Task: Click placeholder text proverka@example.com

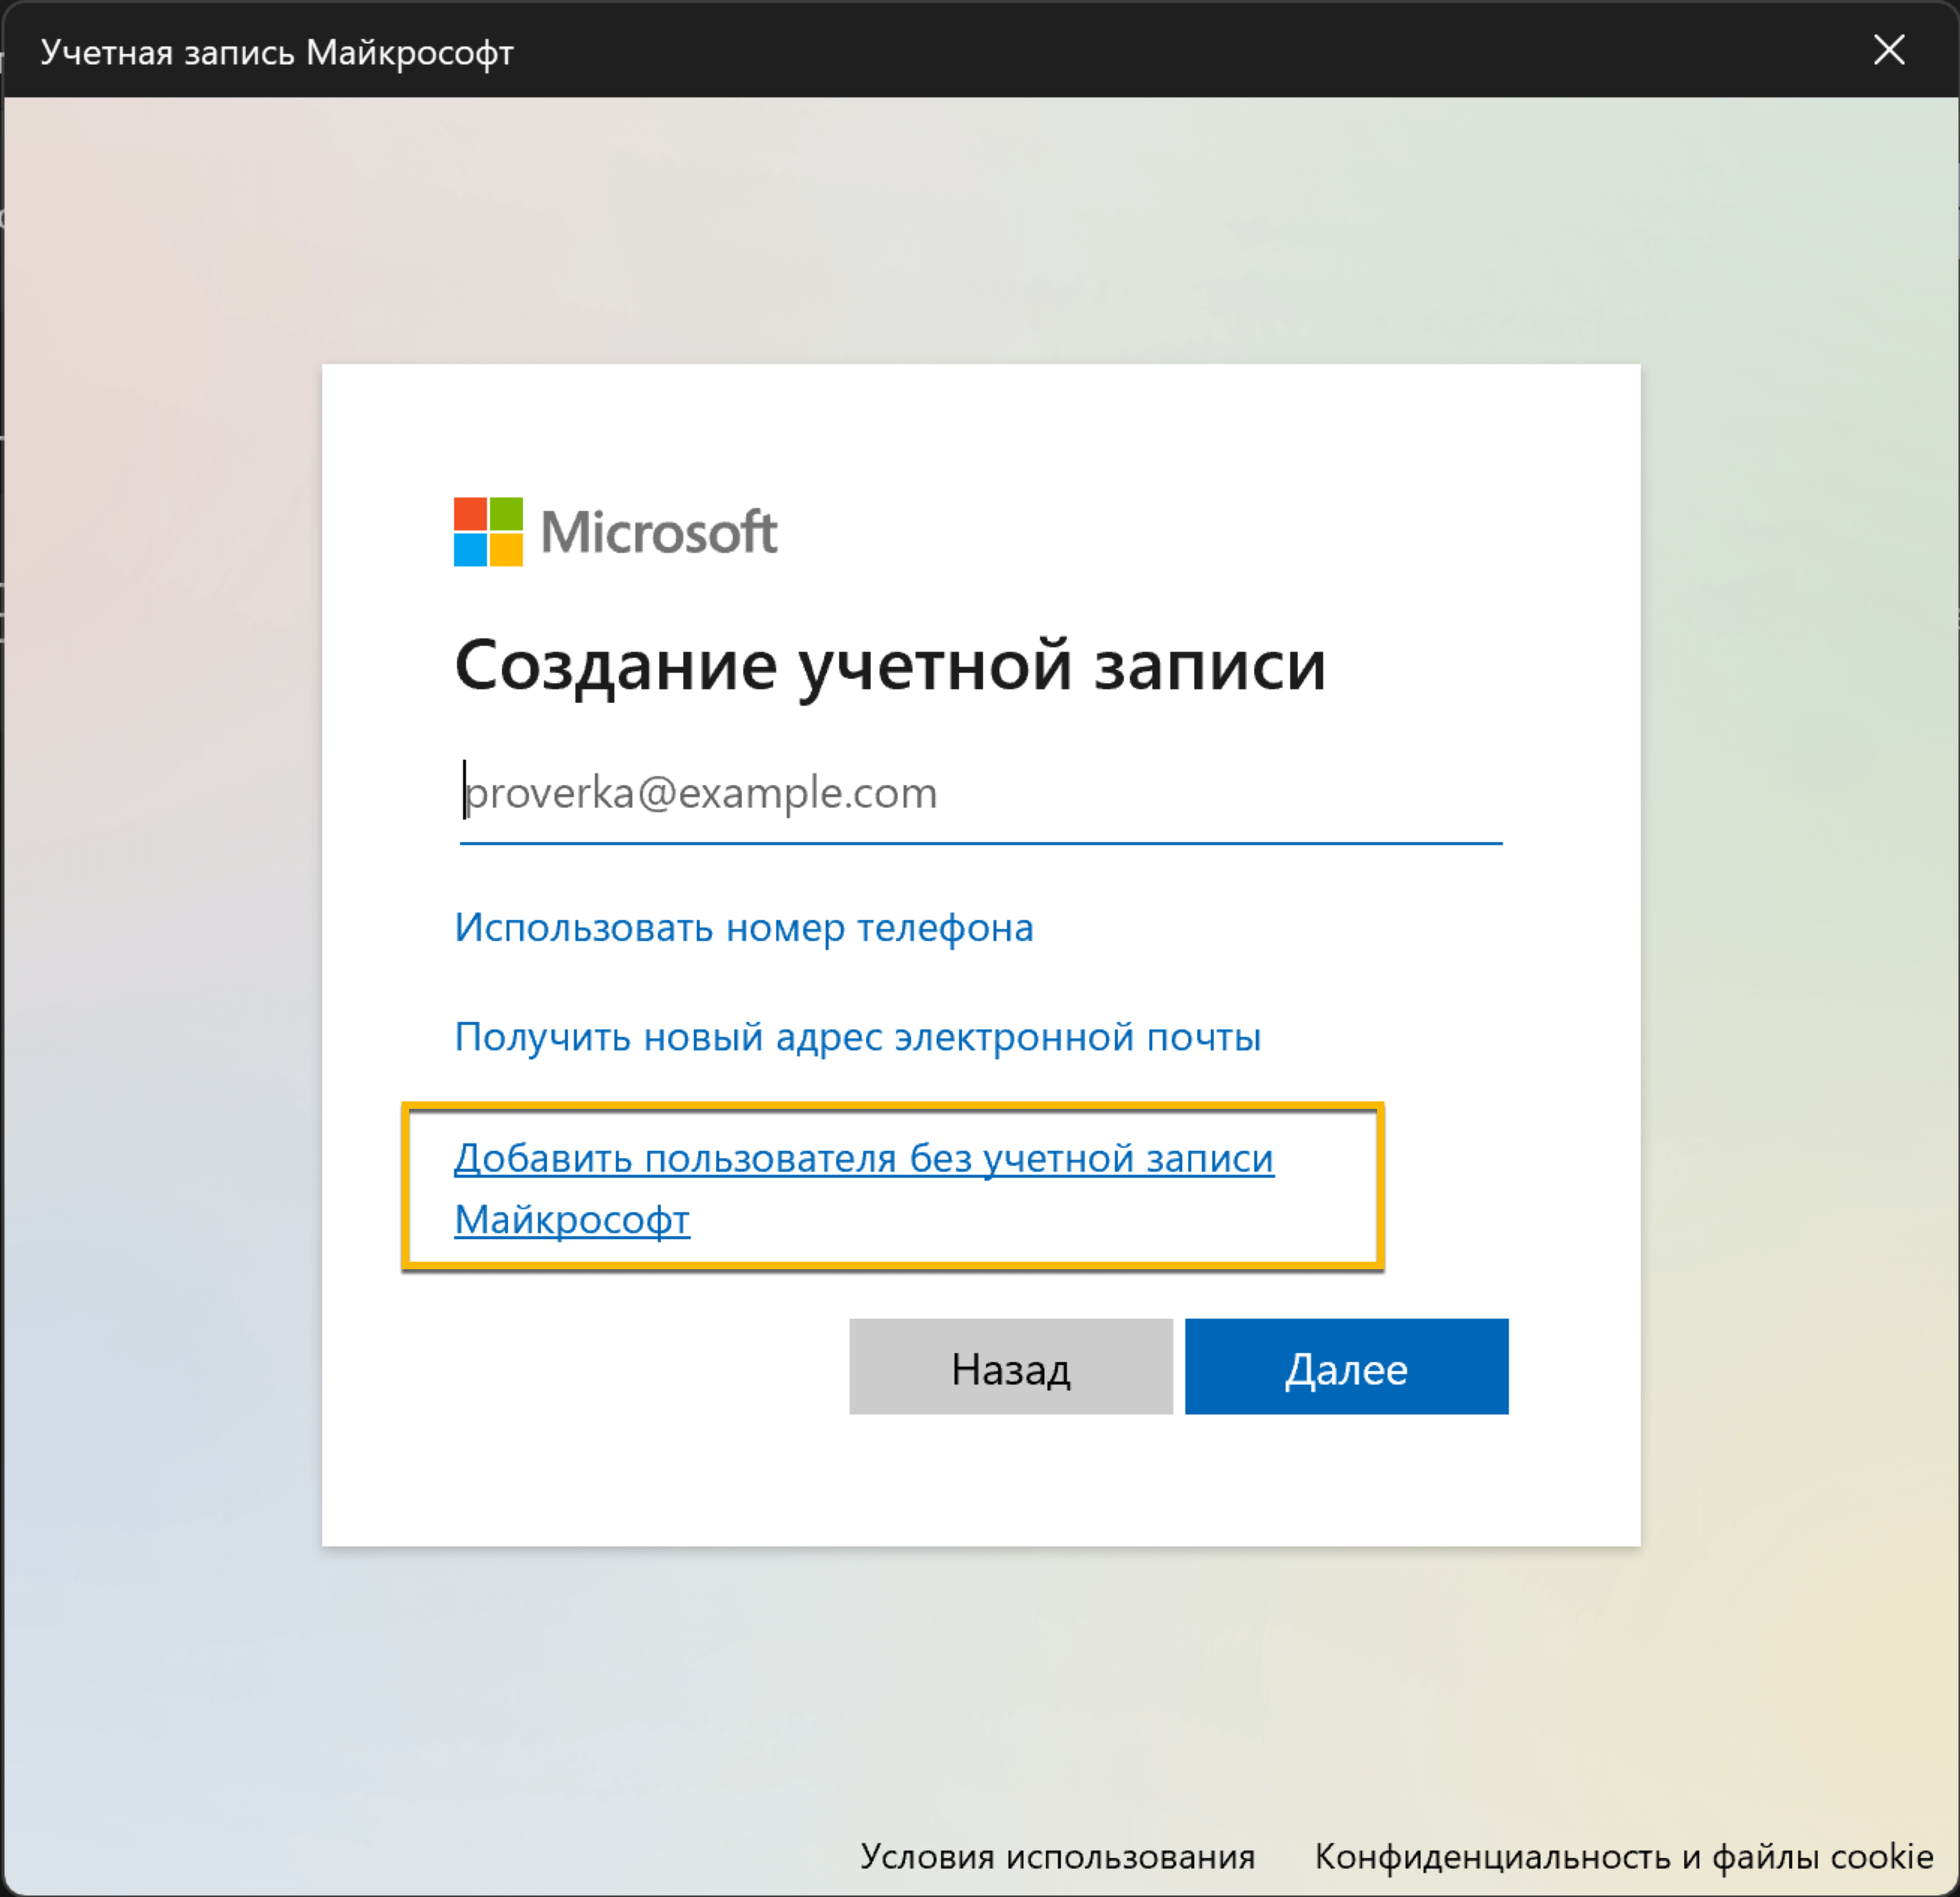Action: [x=702, y=793]
